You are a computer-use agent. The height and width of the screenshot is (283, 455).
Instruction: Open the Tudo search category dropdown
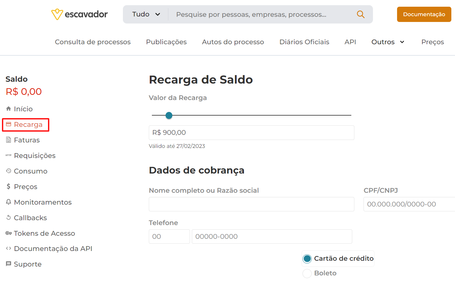(x=146, y=14)
